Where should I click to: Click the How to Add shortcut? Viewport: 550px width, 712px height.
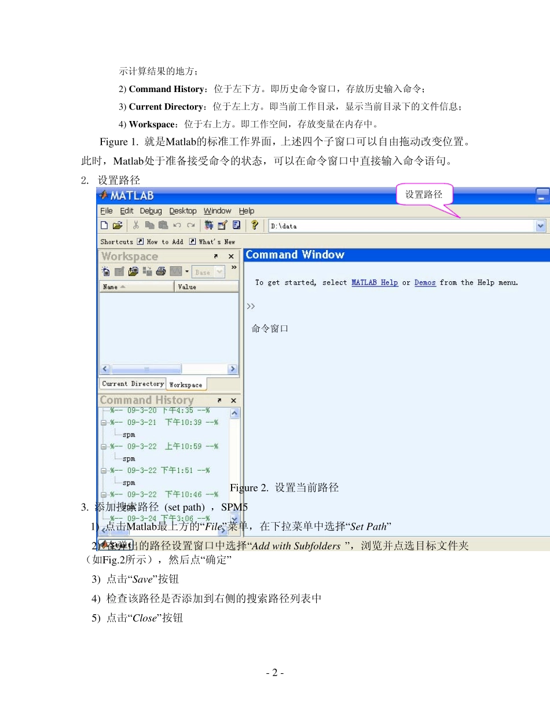[160, 242]
